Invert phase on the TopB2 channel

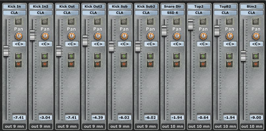229,21
